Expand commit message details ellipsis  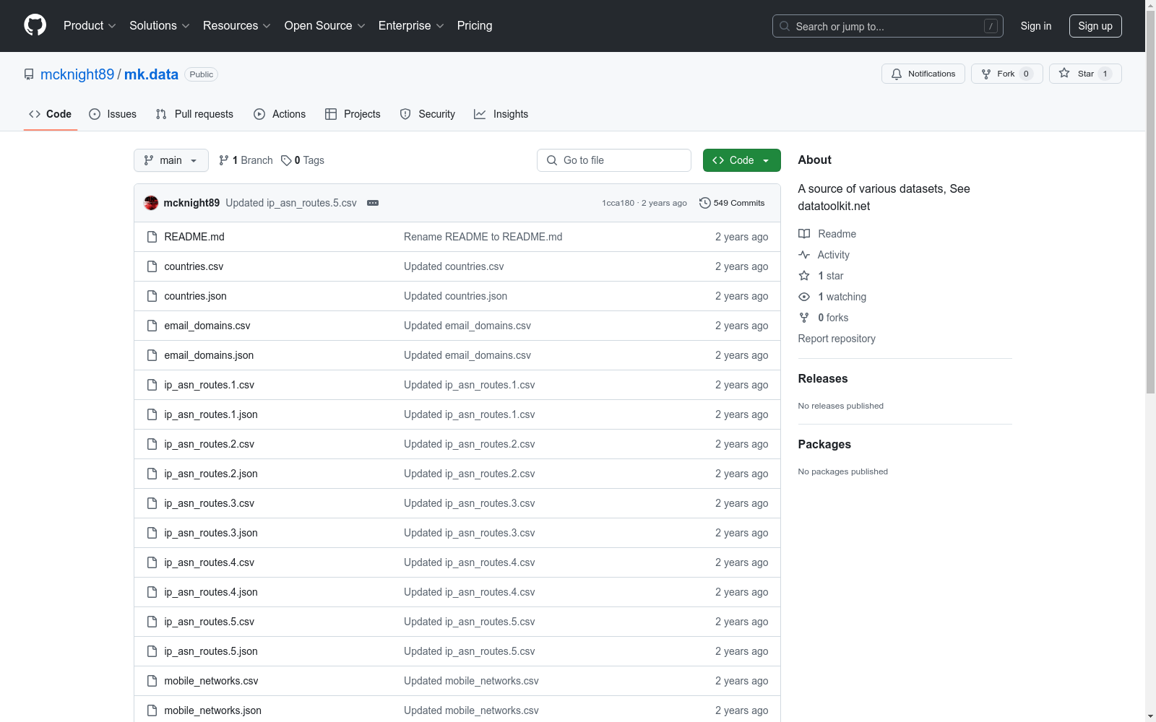373,203
